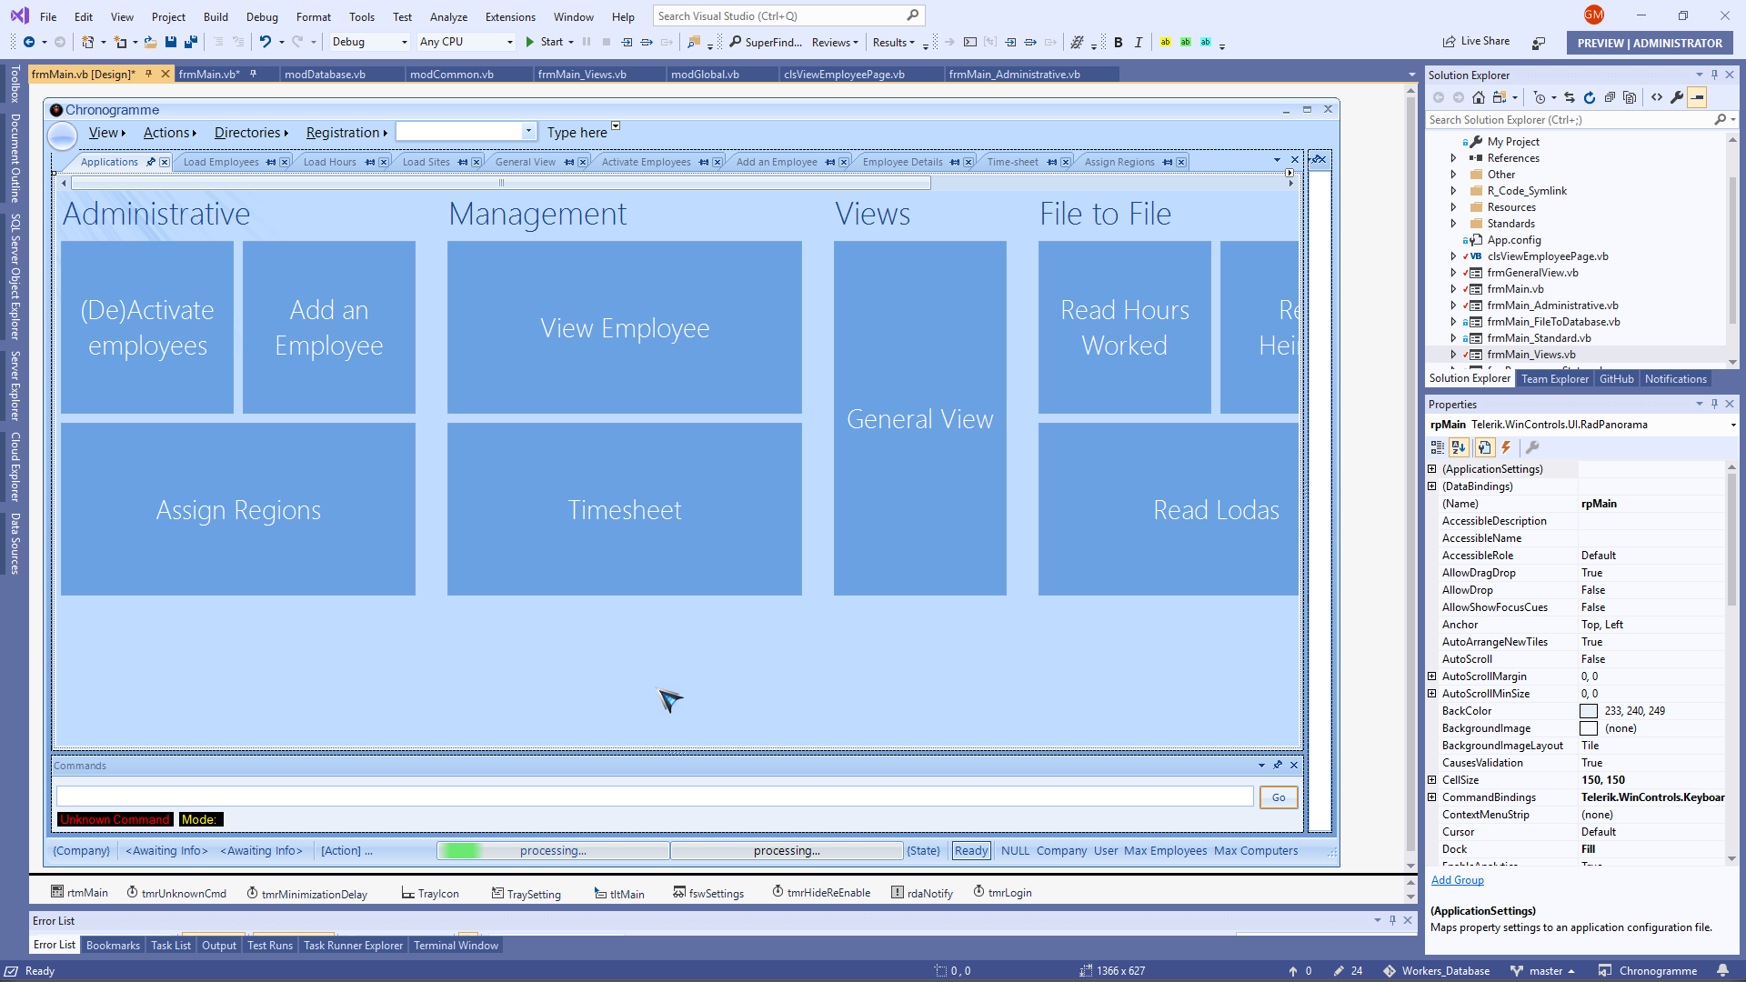Toggle categorized view in Properties panel
The image size is (1746, 982).
pyautogui.click(x=1437, y=447)
